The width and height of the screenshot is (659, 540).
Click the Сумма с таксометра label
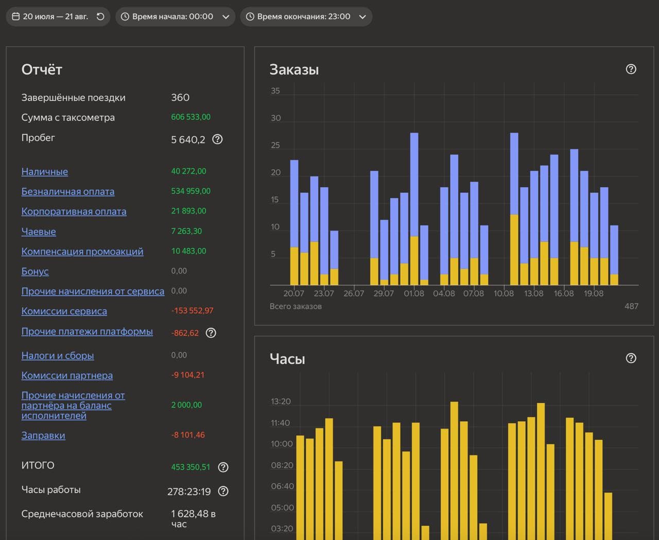tap(68, 118)
